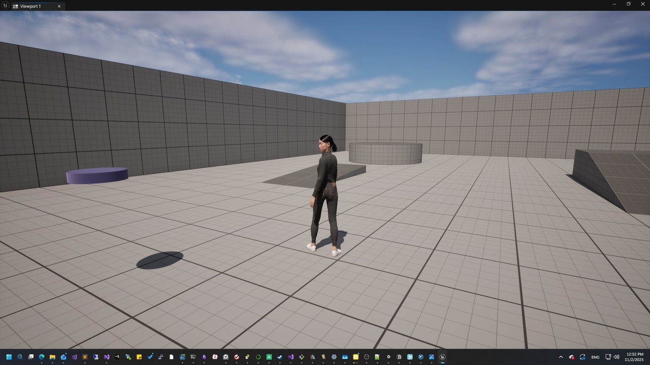
Task: Open Windows Search from the taskbar
Action: pyautogui.click(x=20, y=357)
